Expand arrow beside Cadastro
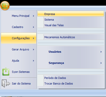 coord(34,27)
